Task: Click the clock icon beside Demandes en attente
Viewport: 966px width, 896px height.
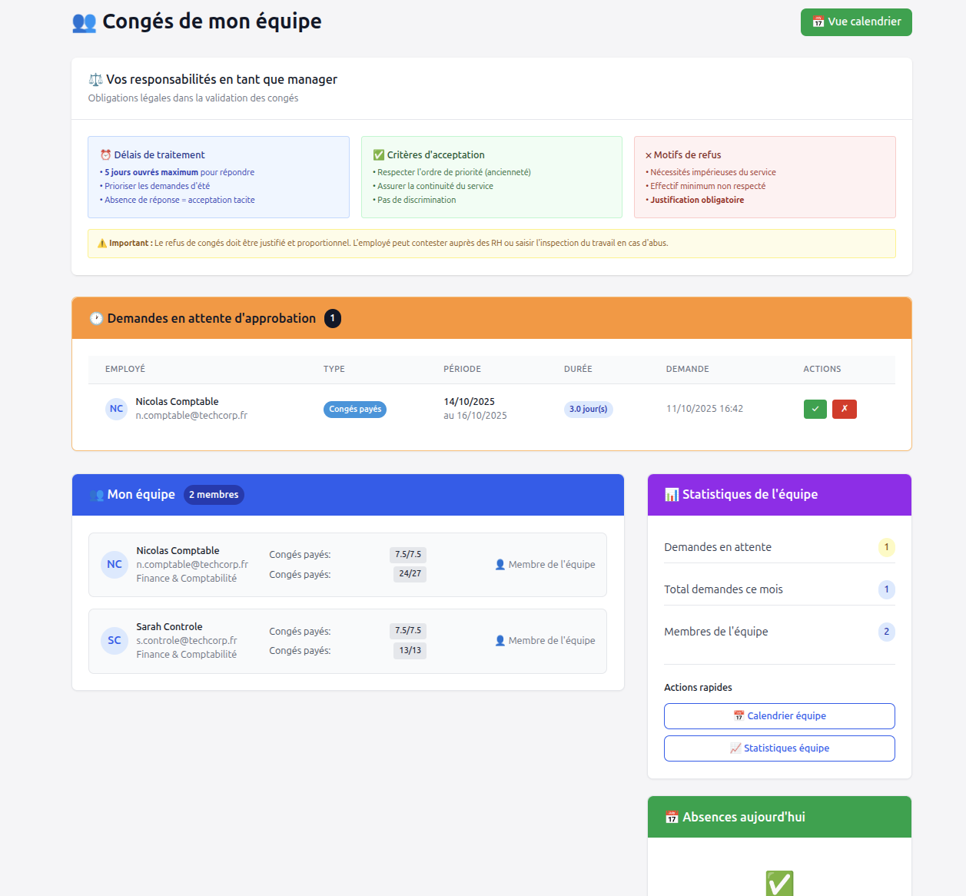Action: pyautogui.click(x=96, y=318)
